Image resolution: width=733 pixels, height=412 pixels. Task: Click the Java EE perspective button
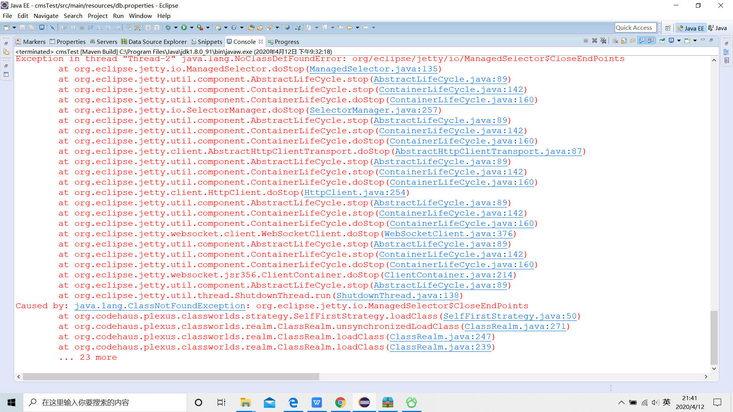(691, 28)
